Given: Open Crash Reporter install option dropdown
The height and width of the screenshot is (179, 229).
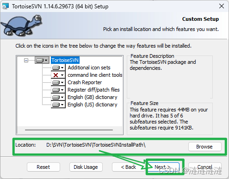Looking at the screenshot, I should click(x=58, y=82).
